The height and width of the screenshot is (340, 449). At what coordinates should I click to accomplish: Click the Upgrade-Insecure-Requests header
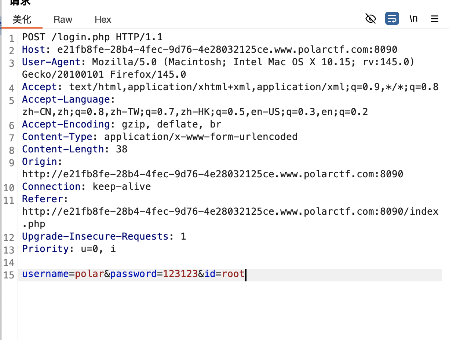[104, 237]
